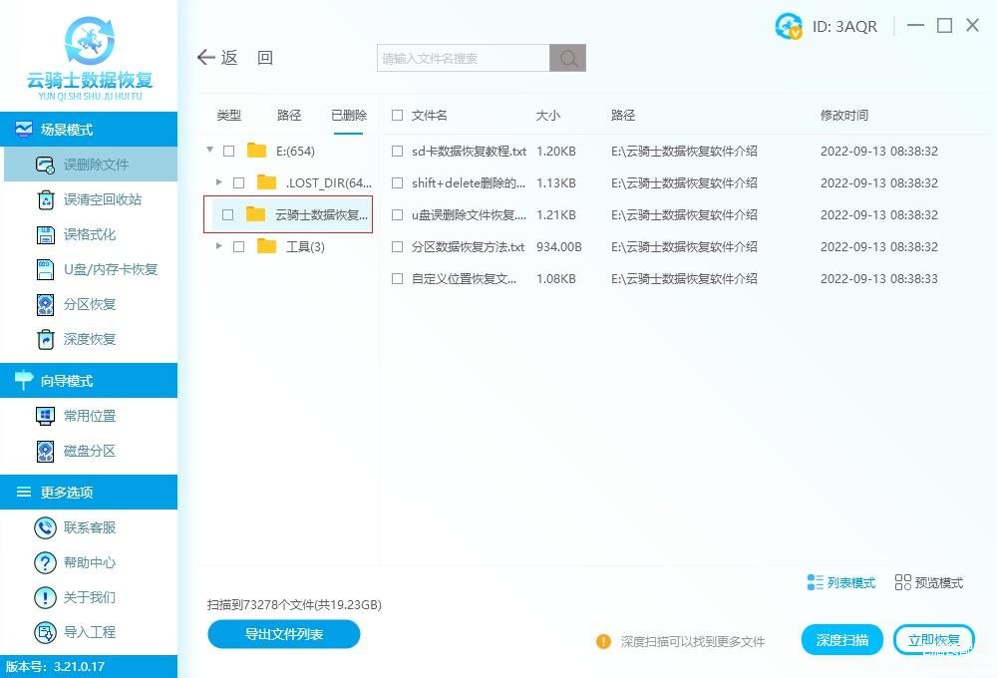Screen dimensions: 997x678
Task: Click the 列表模式 list view icon
Action: point(816,582)
